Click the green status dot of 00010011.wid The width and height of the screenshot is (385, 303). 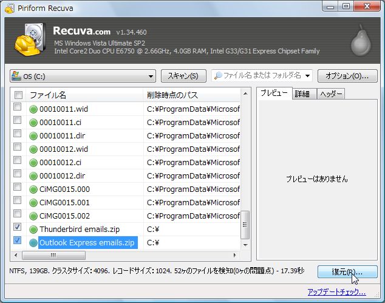click(x=33, y=109)
